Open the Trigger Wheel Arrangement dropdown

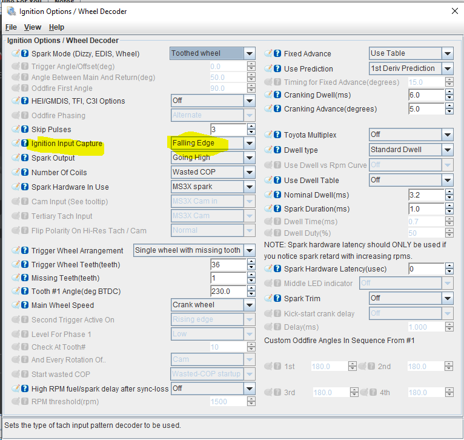(250, 250)
